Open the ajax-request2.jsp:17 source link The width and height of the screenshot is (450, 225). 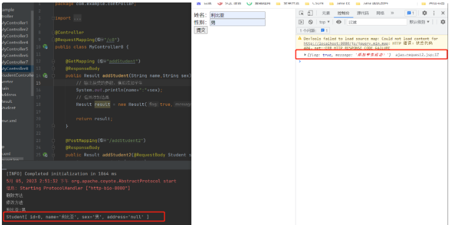tap(417, 55)
